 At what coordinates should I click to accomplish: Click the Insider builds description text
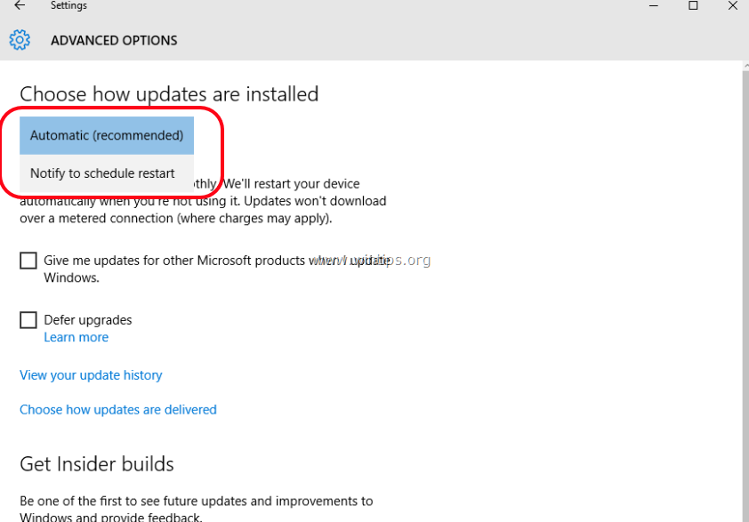pos(196,502)
